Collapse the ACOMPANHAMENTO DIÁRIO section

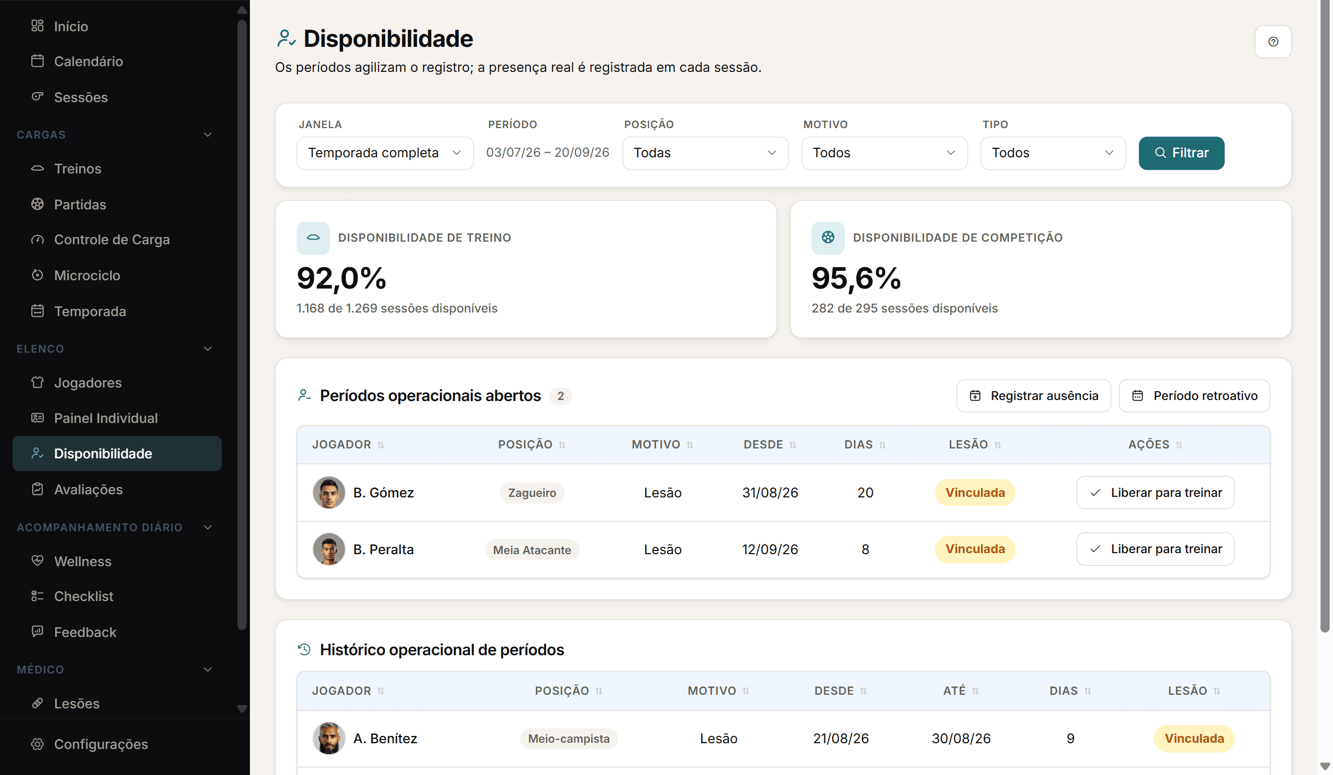point(208,528)
